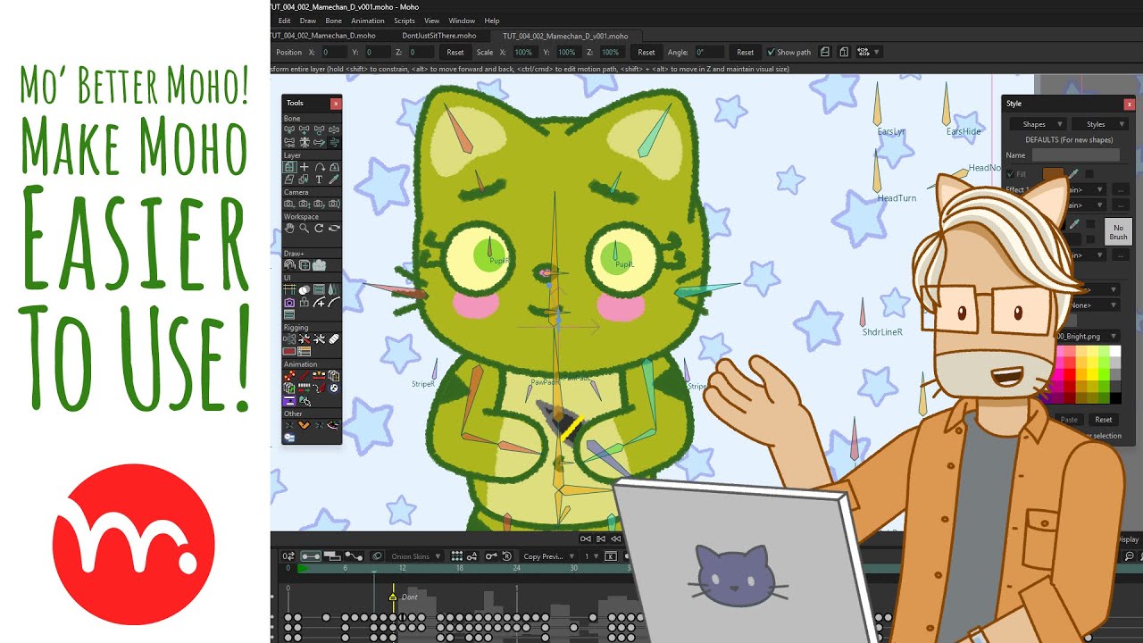Switch timeline to Channels view

click(x=311, y=555)
